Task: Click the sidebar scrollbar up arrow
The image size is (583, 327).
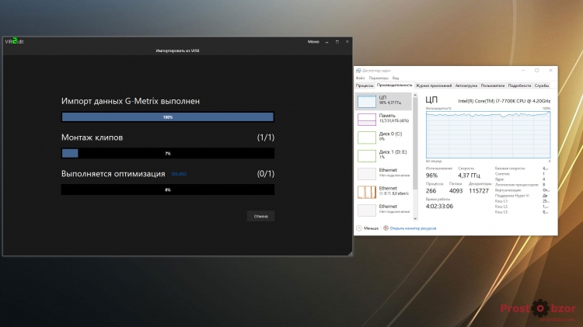Action: (415, 96)
